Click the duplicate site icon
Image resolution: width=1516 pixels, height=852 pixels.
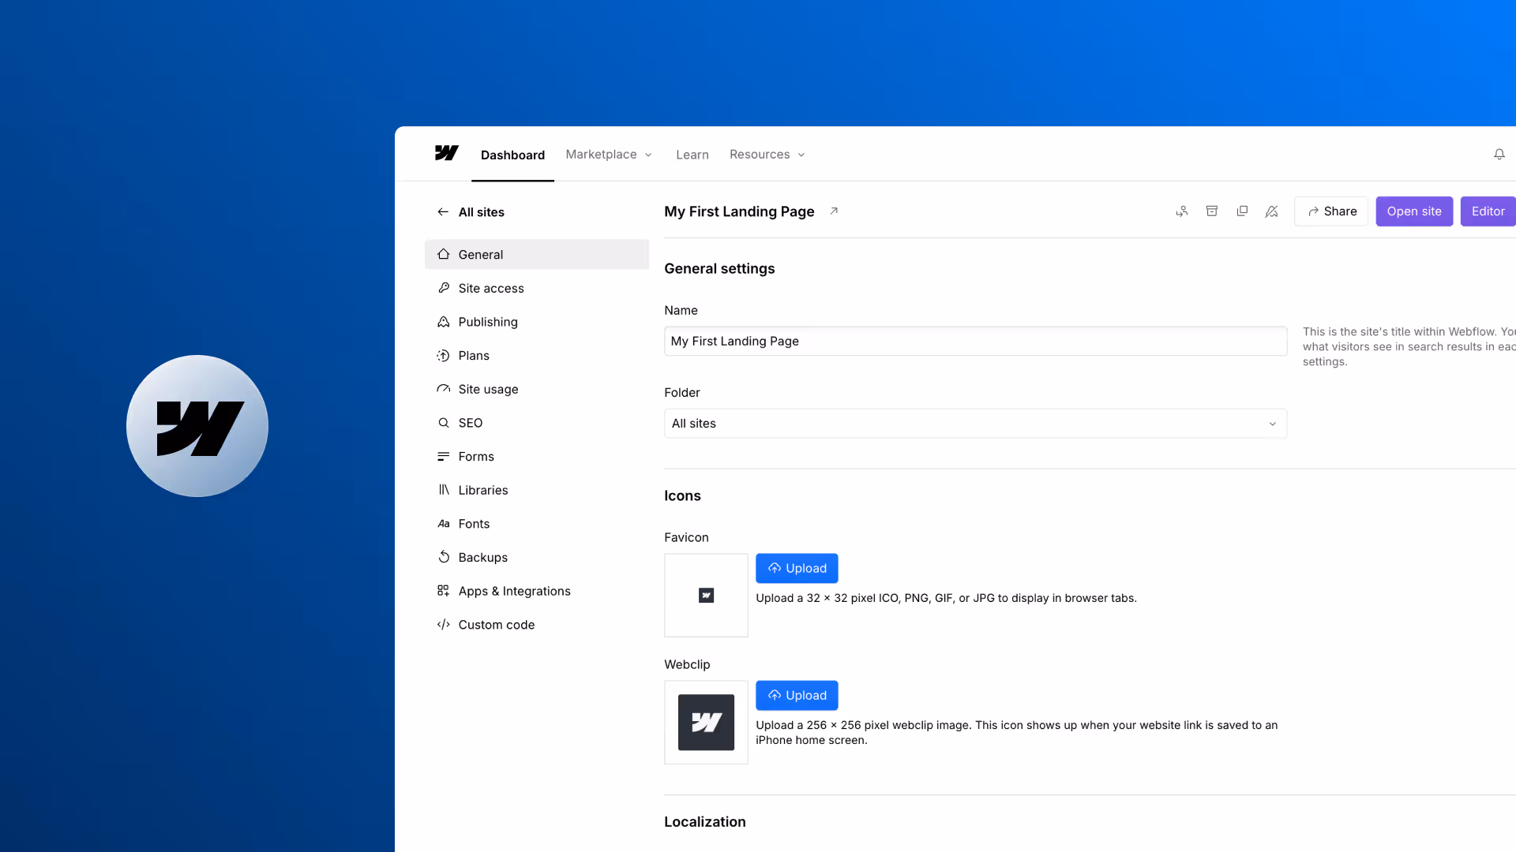(1242, 211)
